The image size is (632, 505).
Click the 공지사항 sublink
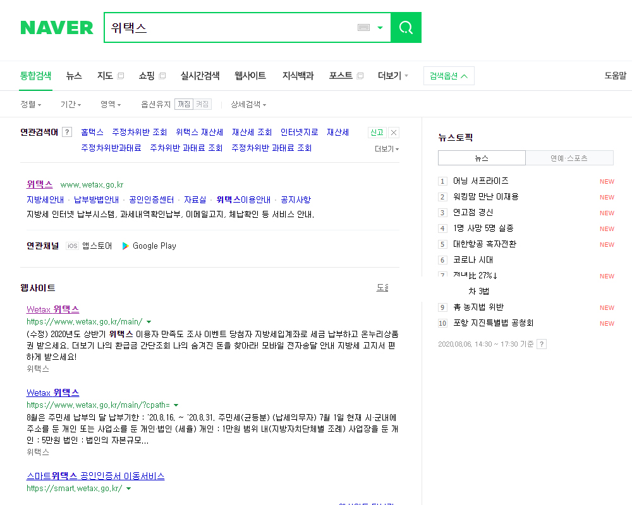(x=296, y=199)
